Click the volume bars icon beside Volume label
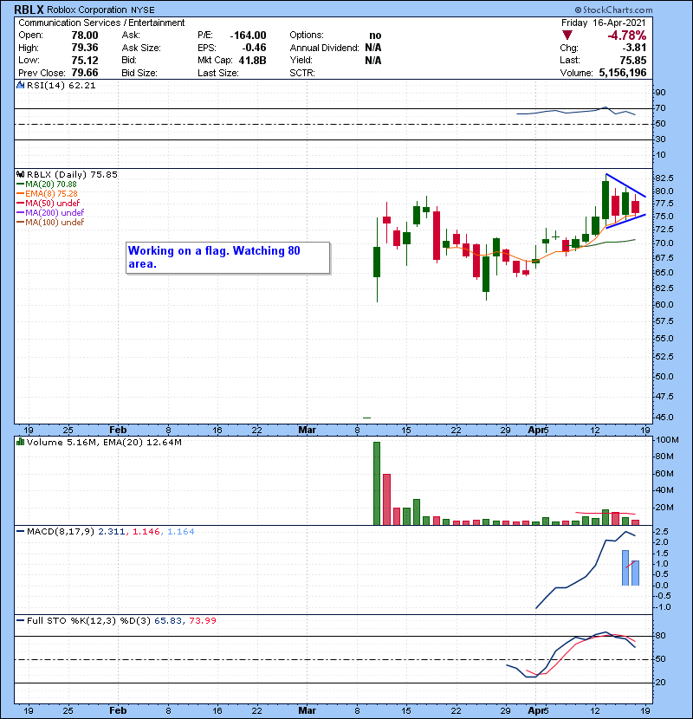The width and height of the screenshot is (693, 719). 20,442
